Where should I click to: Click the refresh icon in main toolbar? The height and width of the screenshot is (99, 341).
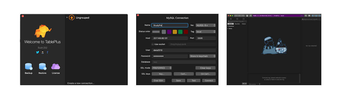(x=251, y=16)
